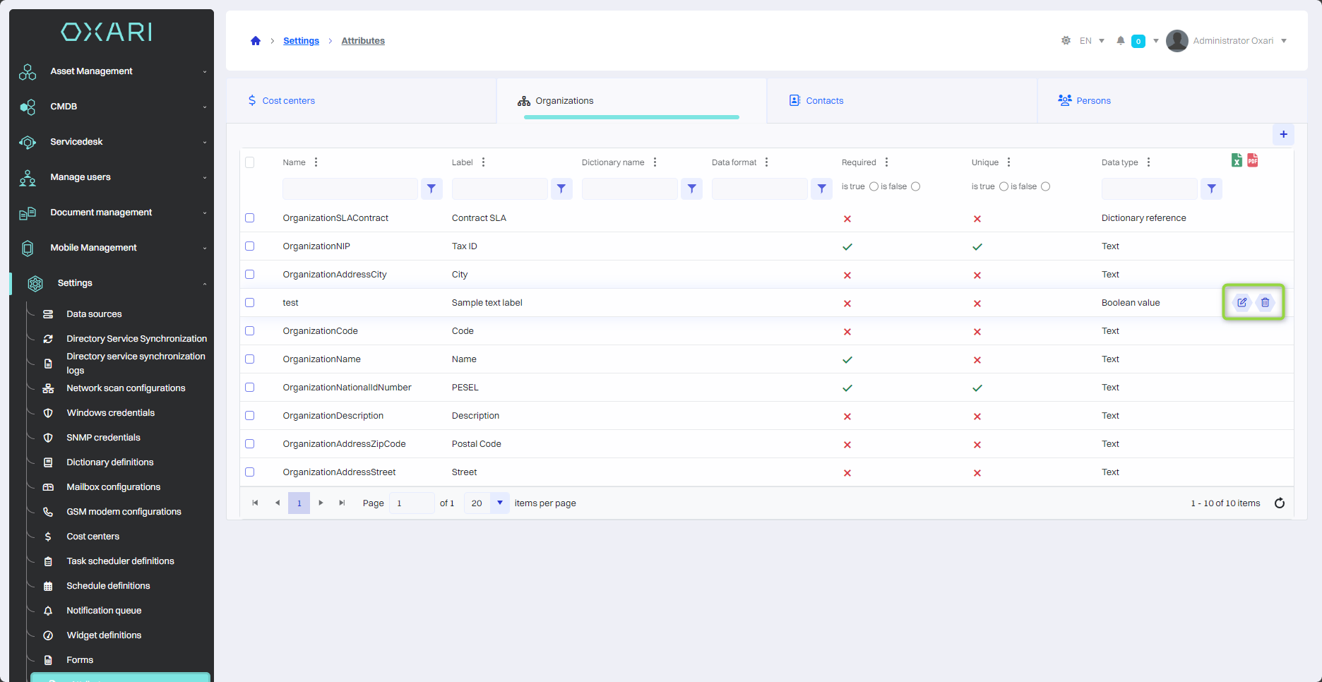
Task: Click the Settings breadcrumb link
Action: coord(301,41)
